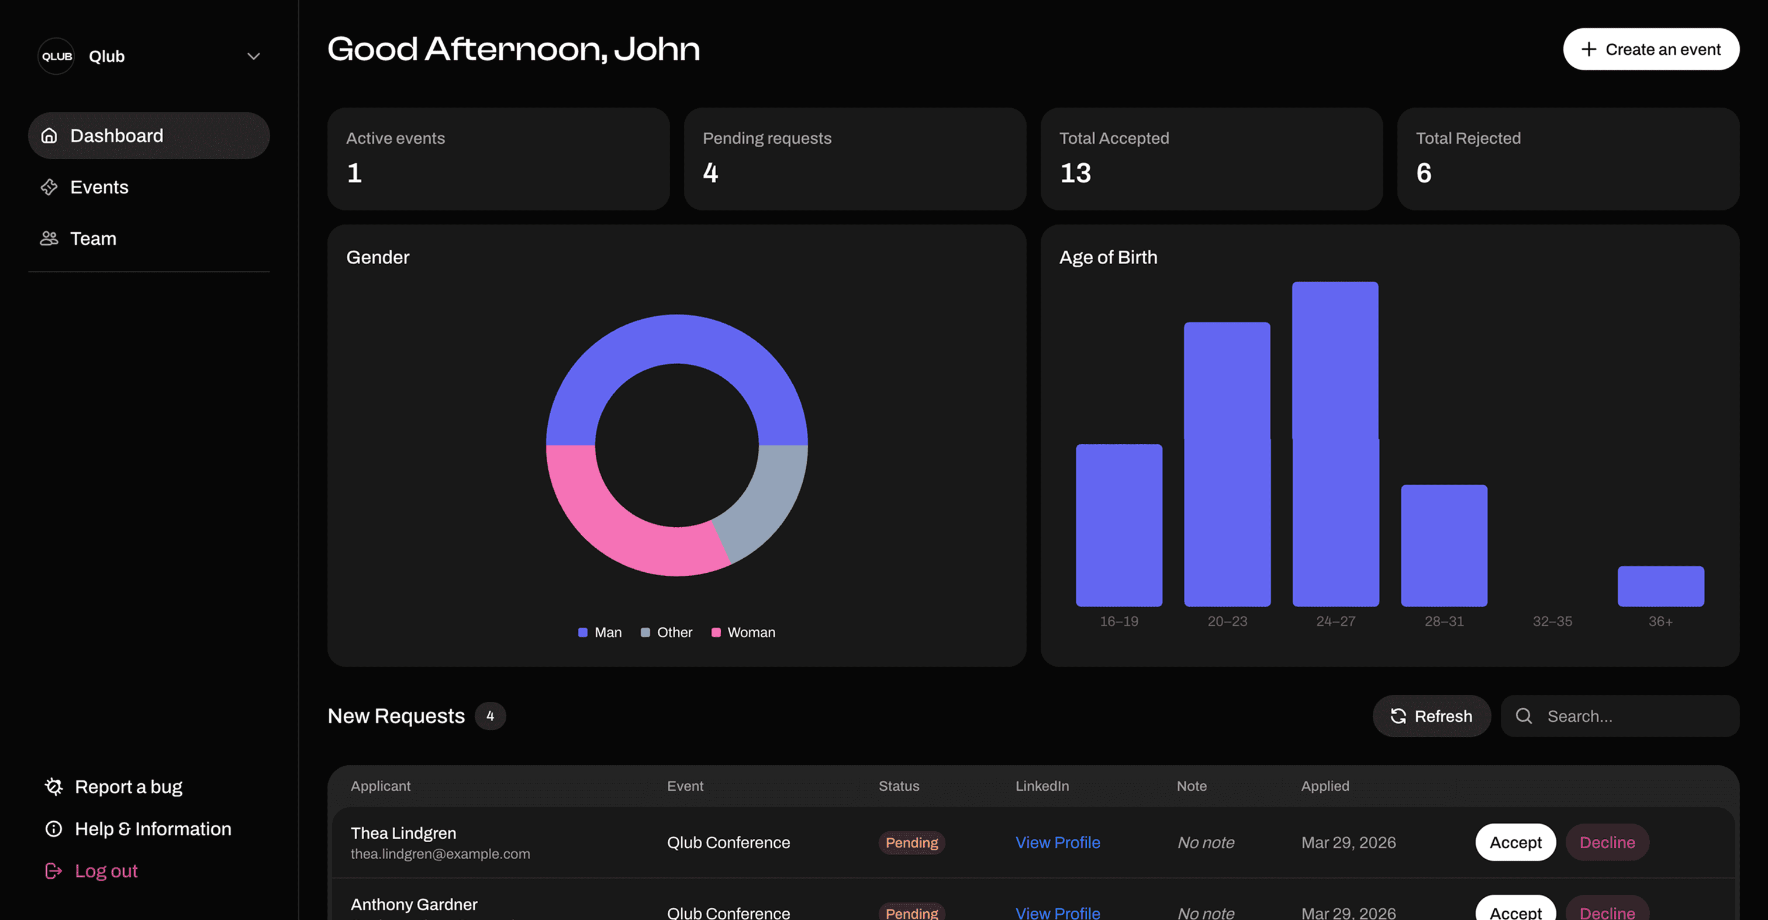This screenshot has height=920, width=1768.
Task: Click the search magnifier icon
Action: (1524, 716)
